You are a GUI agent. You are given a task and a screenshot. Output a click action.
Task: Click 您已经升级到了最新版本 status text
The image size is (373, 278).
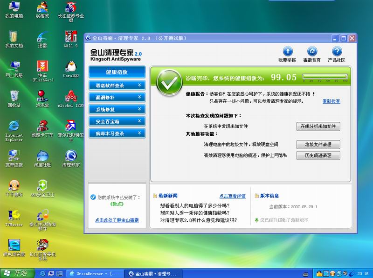click(x=284, y=220)
